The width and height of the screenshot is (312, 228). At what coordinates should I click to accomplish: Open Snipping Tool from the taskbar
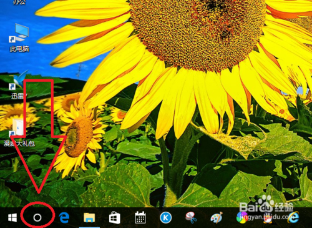191,217
